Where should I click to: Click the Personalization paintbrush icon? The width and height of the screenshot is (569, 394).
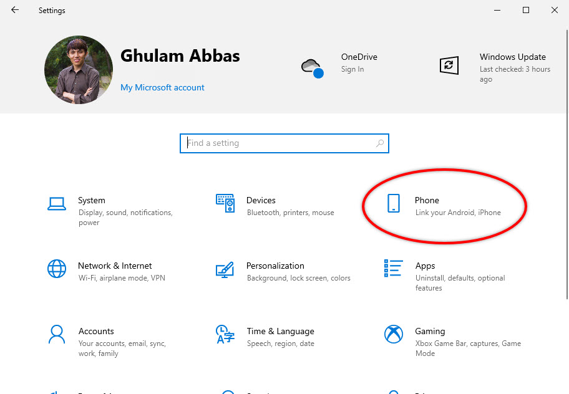225,270
